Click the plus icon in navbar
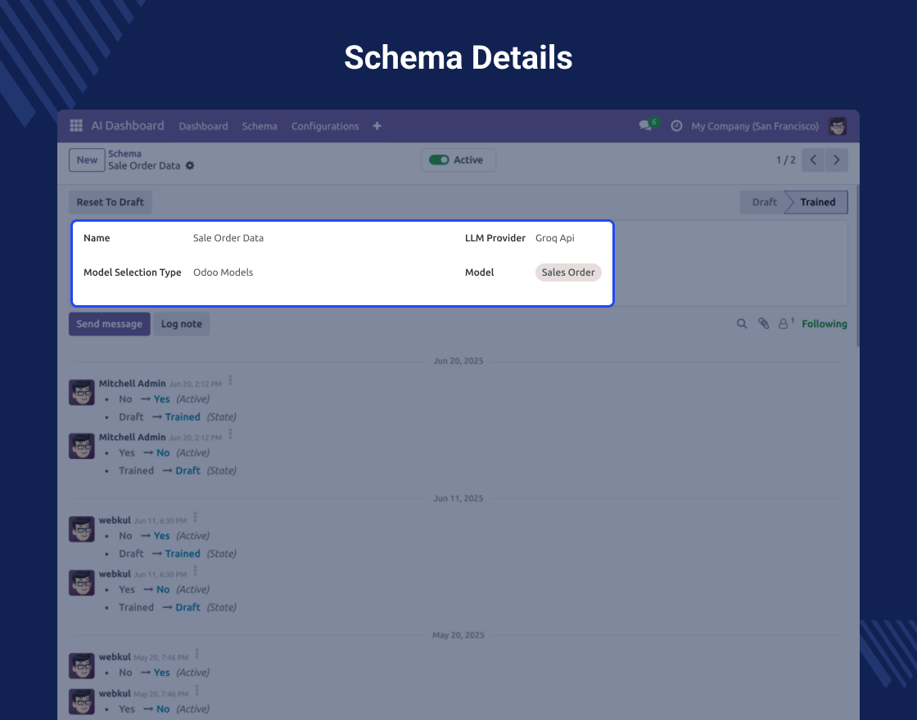The height and width of the screenshot is (720, 917). click(377, 126)
